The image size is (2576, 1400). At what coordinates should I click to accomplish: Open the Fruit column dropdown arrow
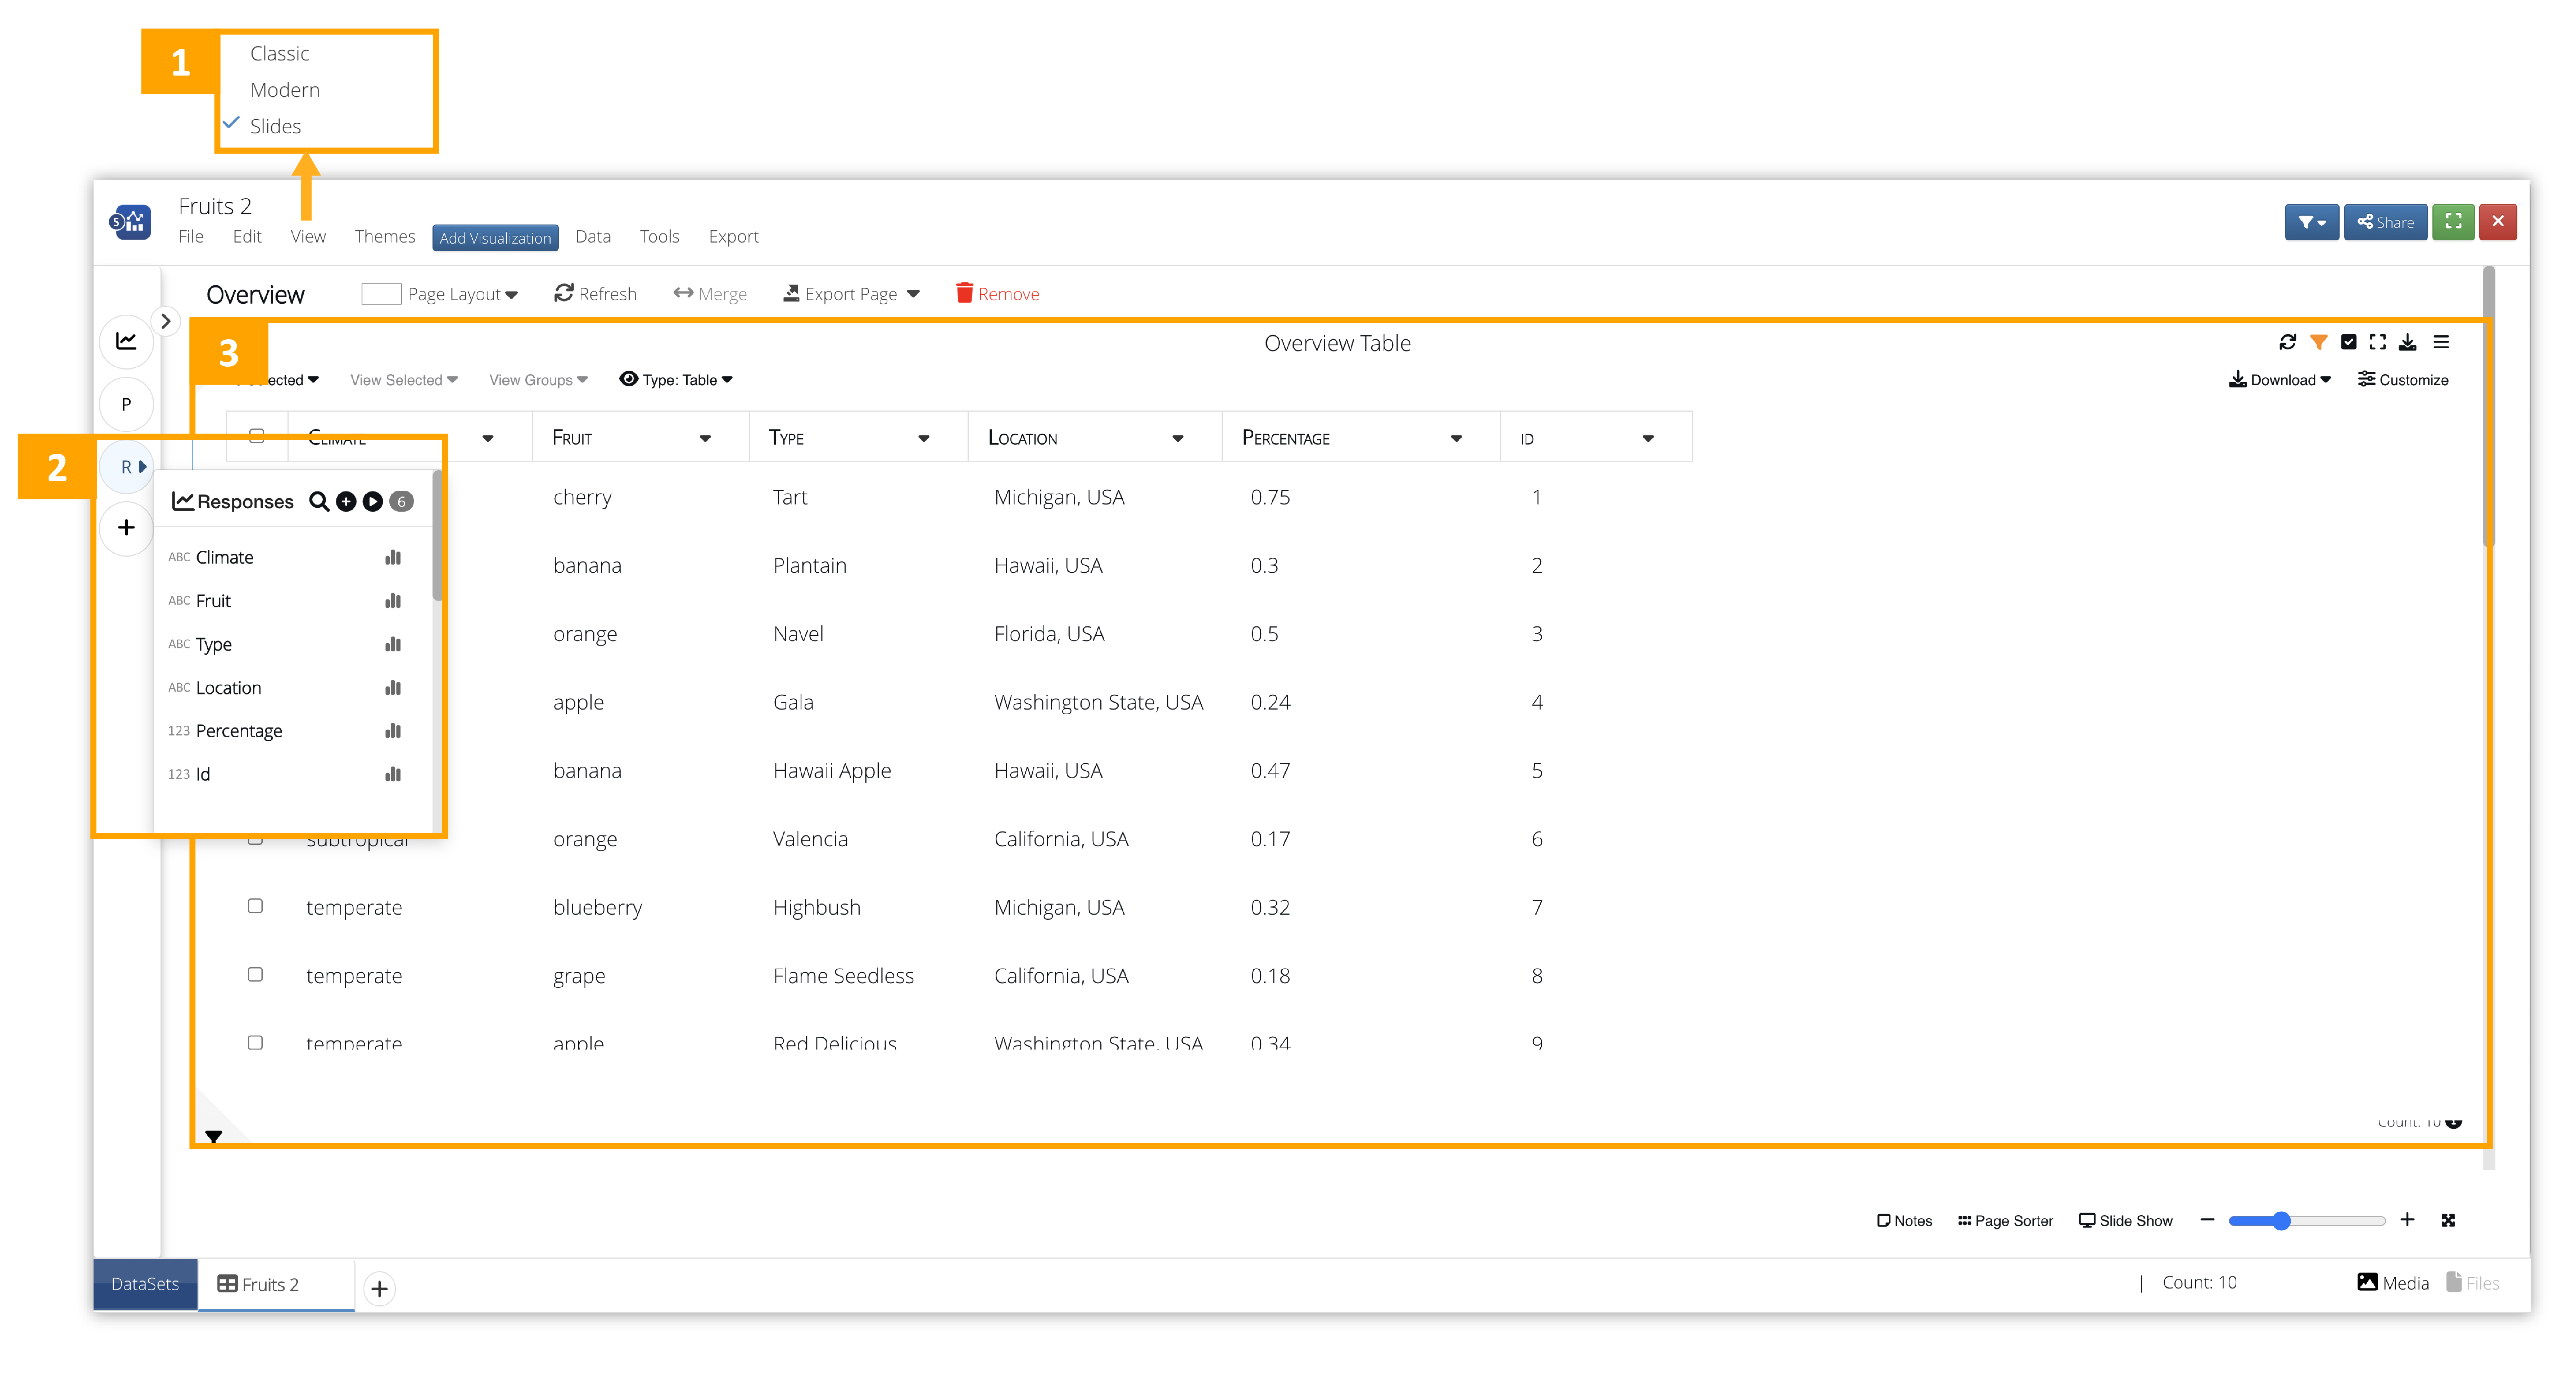point(705,438)
